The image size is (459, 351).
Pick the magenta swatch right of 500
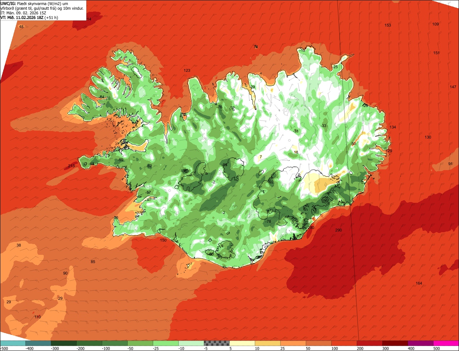[446, 343]
